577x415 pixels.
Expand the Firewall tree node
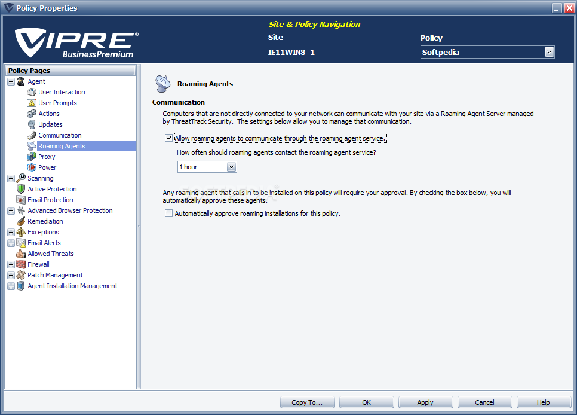point(11,265)
